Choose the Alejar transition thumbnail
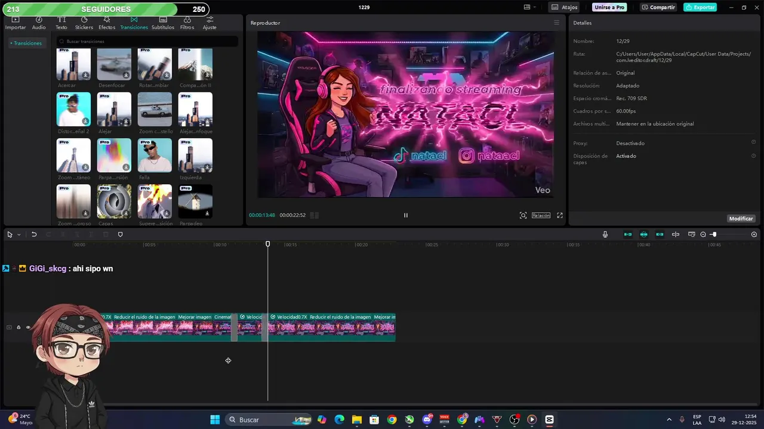Image resolution: width=764 pixels, height=429 pixels. 114,109
